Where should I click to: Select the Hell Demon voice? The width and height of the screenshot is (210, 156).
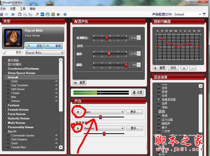point(18,89)
